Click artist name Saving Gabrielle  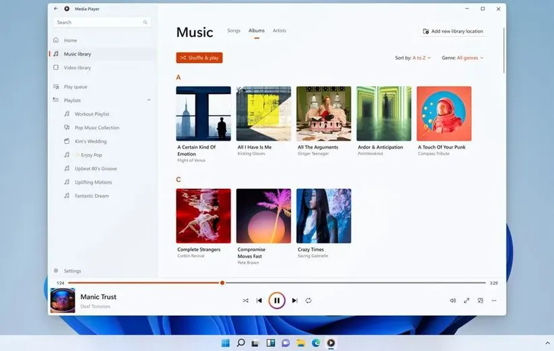(313, 256)
